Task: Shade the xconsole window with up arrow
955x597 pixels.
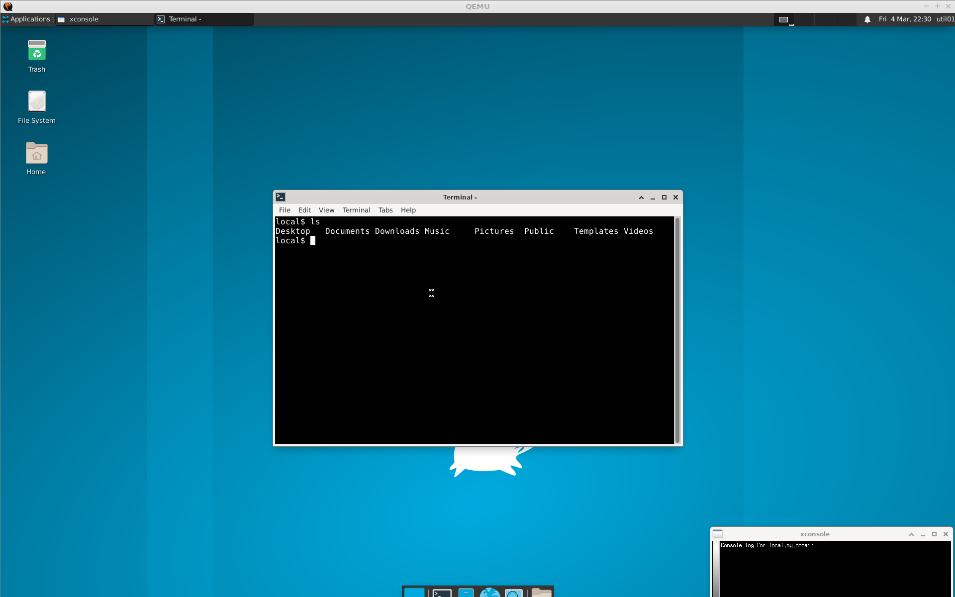Action: point(911,534)
